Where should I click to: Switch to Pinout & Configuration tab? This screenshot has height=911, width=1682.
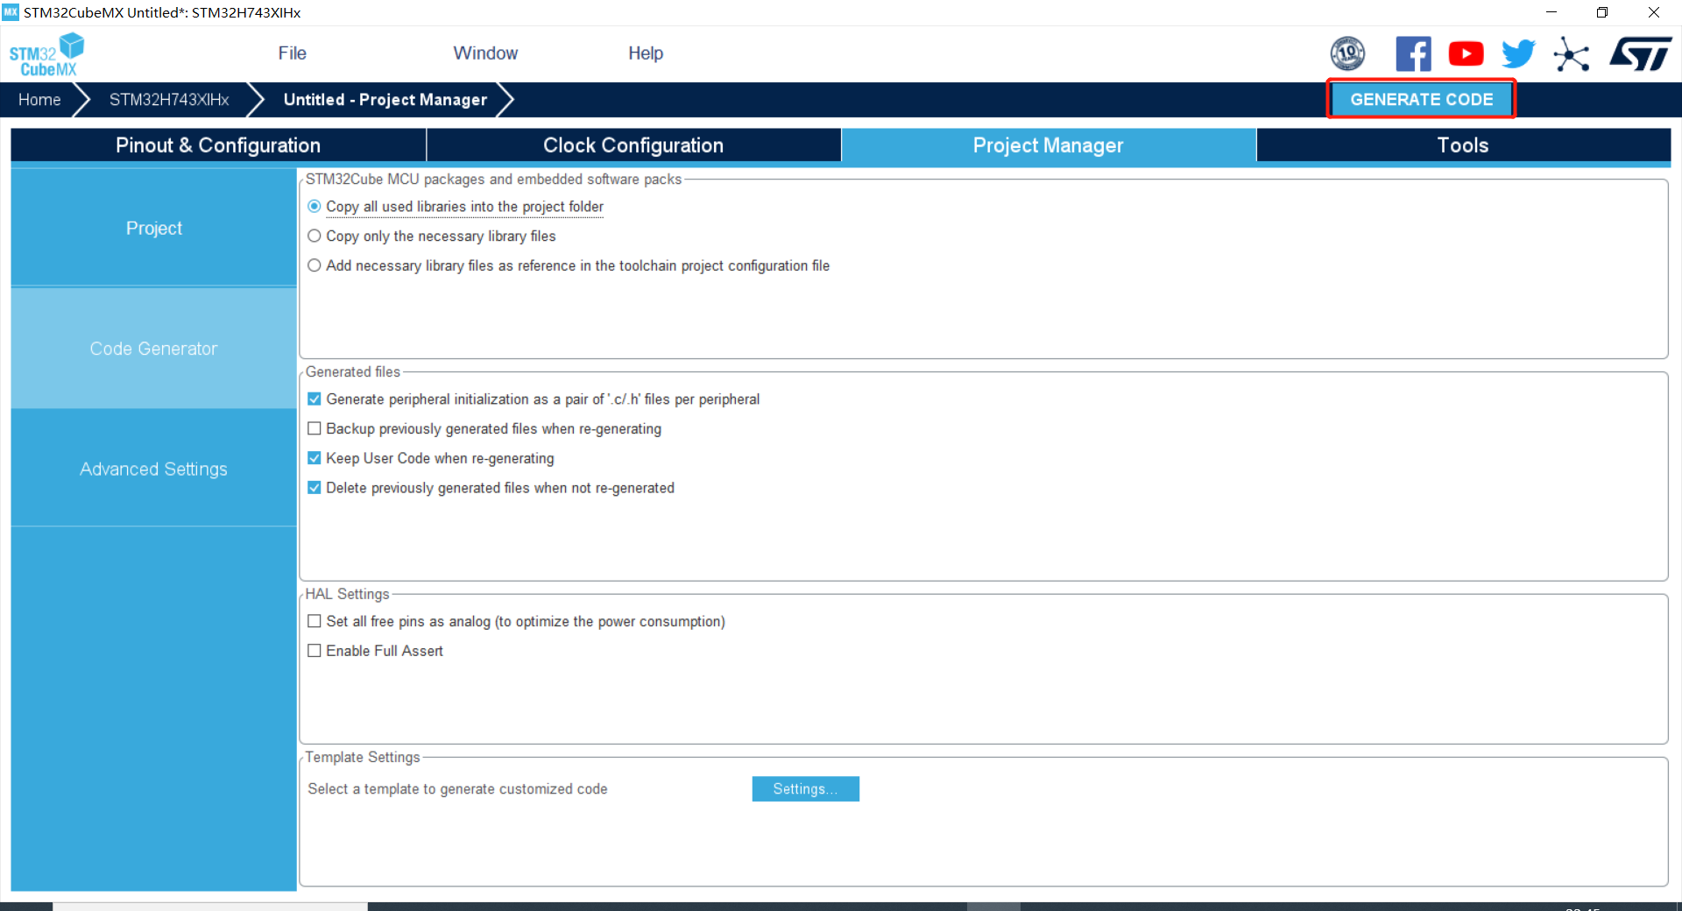(x=218, y=145)
